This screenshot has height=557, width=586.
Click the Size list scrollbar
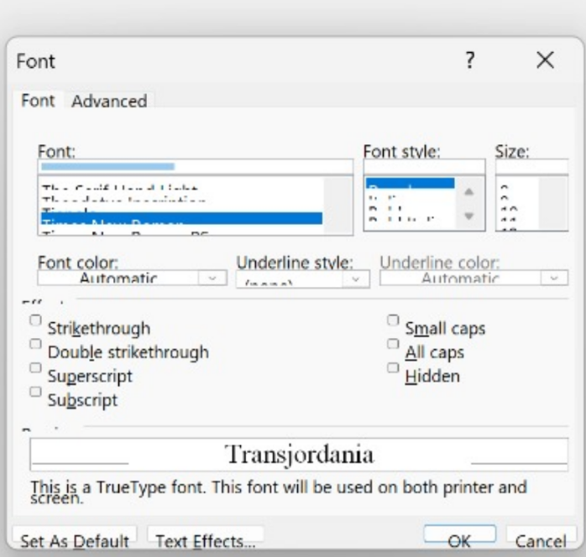coord(552,204)
